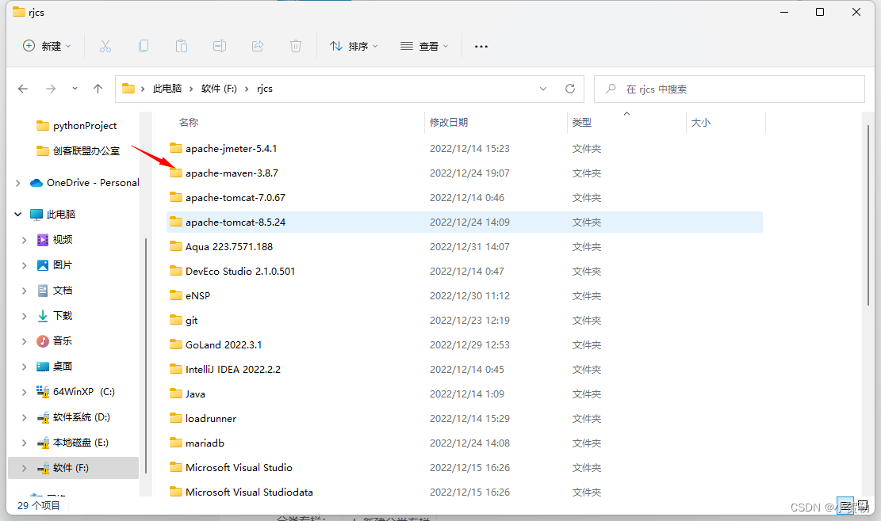
Task: Select pythonProject in navigation pane
Action: point(85,126)
